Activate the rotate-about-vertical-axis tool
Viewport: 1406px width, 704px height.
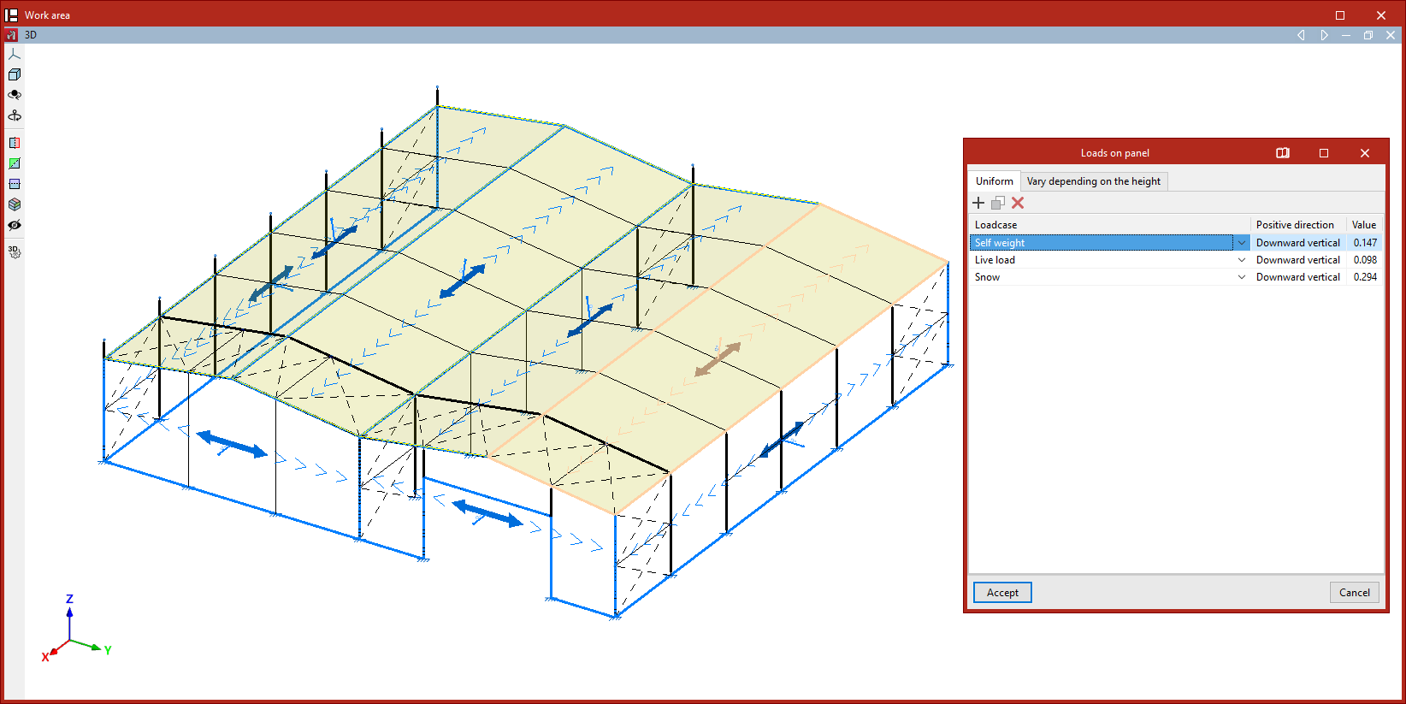(15, 115)
